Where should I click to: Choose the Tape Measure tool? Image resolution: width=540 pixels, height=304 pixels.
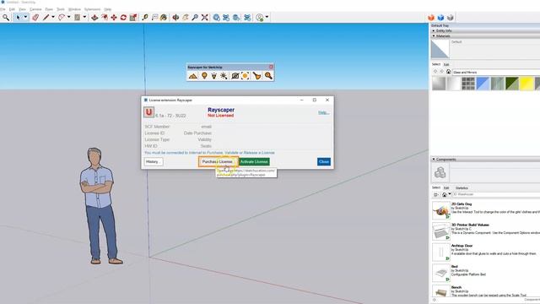pos(145,17)
